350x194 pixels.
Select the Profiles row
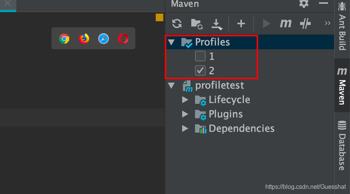(250, 42)
